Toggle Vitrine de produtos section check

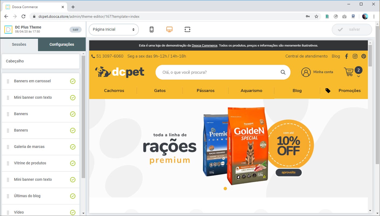[72, 163]
